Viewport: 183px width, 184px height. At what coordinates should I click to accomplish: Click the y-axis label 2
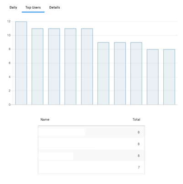(10, 91)
